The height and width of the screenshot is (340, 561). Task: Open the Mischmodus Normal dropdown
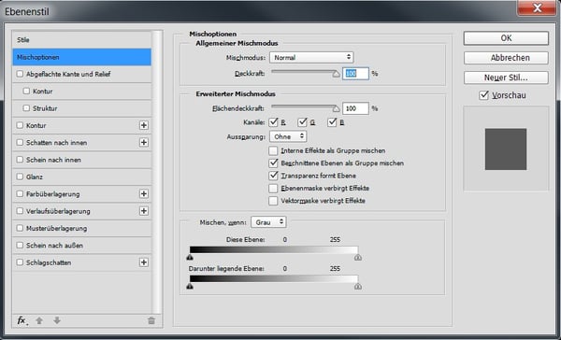click(x=311, y=57)
